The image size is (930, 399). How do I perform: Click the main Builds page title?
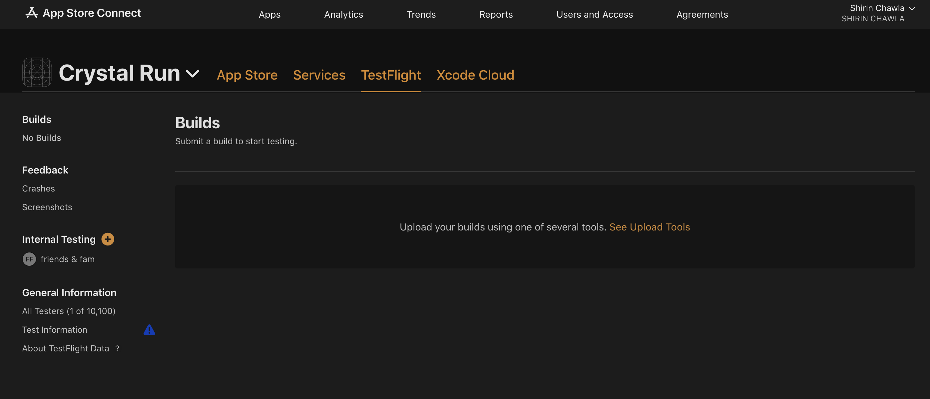198,123
